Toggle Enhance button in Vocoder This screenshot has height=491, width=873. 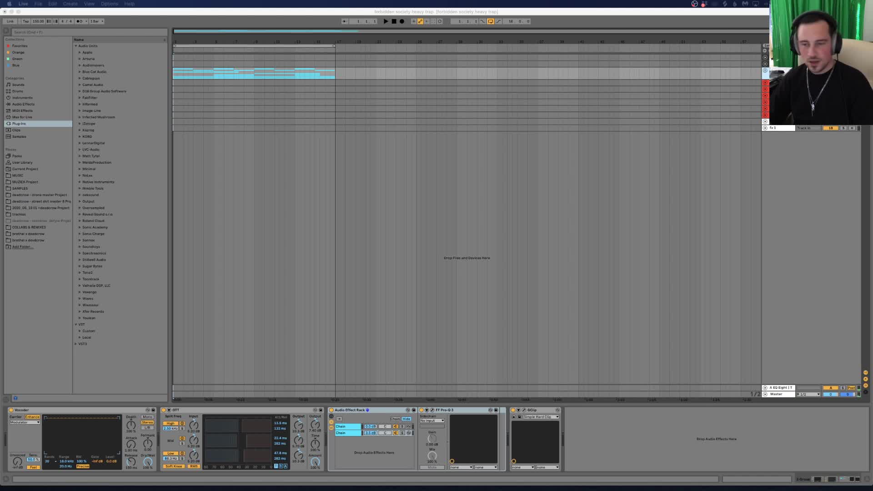click(x=32, y=417)
